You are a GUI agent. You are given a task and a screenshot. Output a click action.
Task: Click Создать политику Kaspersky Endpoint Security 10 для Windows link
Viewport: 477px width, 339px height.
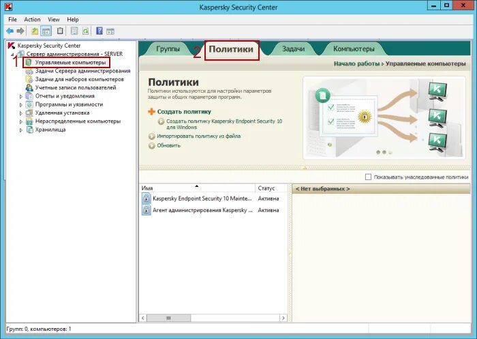[224, 124]
